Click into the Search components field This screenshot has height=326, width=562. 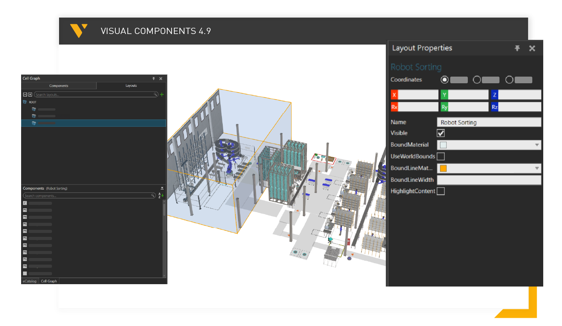(89, 195)
